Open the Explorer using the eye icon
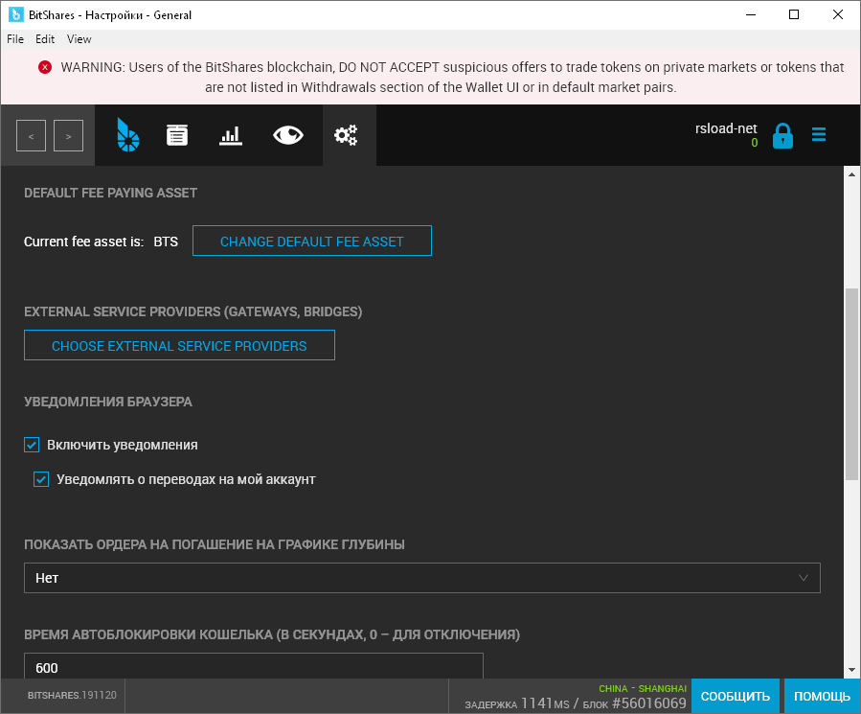 [287, 134]
